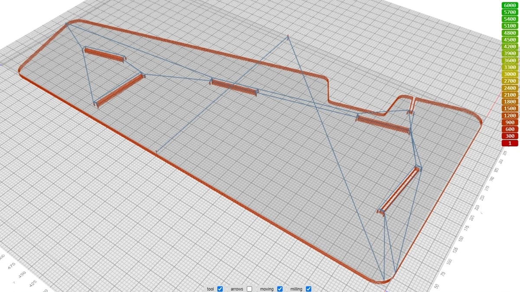
Task: Pick the 3000 legend swatch
Action: click(x=510, y=74)
